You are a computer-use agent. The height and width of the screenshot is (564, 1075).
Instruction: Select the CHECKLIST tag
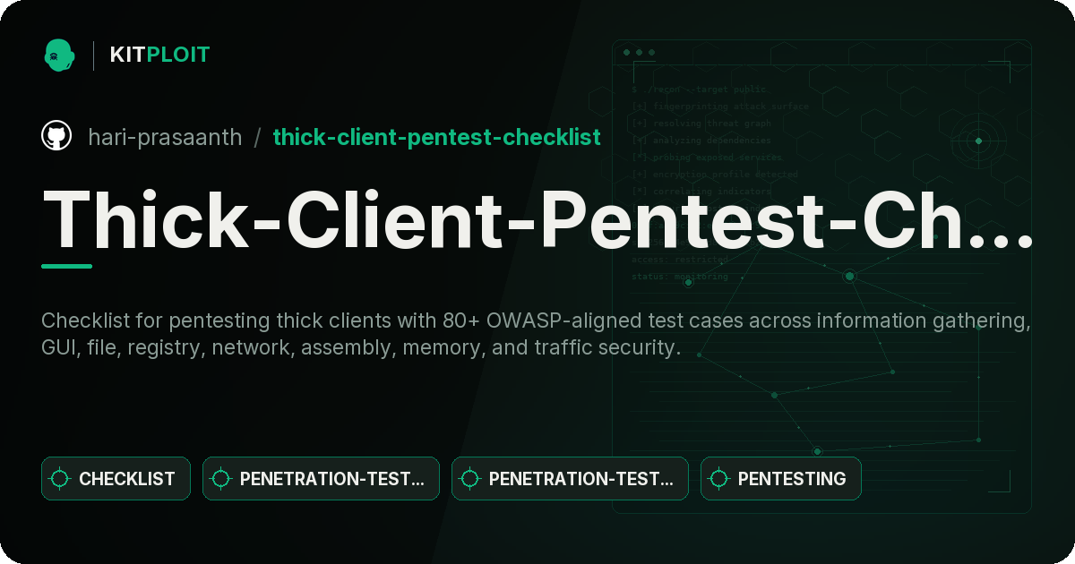click(116, 479)
